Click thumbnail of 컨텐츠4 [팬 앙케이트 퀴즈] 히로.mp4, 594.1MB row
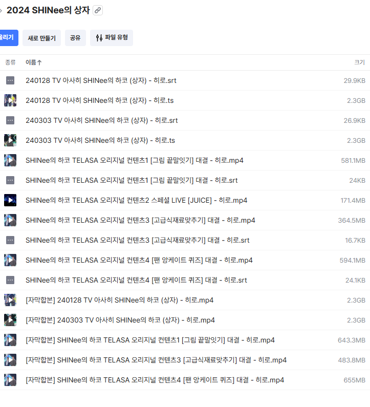This screenshot has height=407, width=370. point(10,260)
